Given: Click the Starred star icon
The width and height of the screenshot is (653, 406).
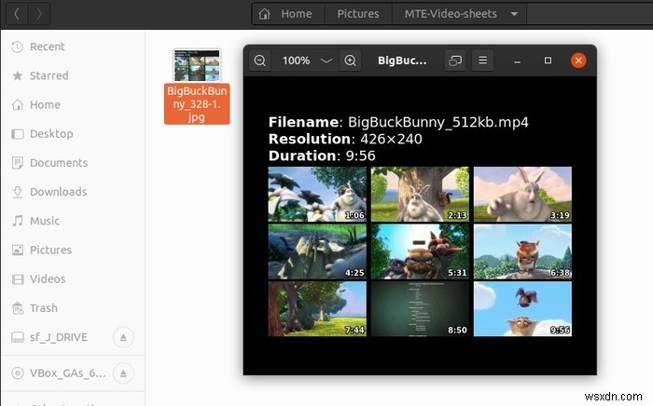Looking at the screenshot, I should click(x=18, y=75).
